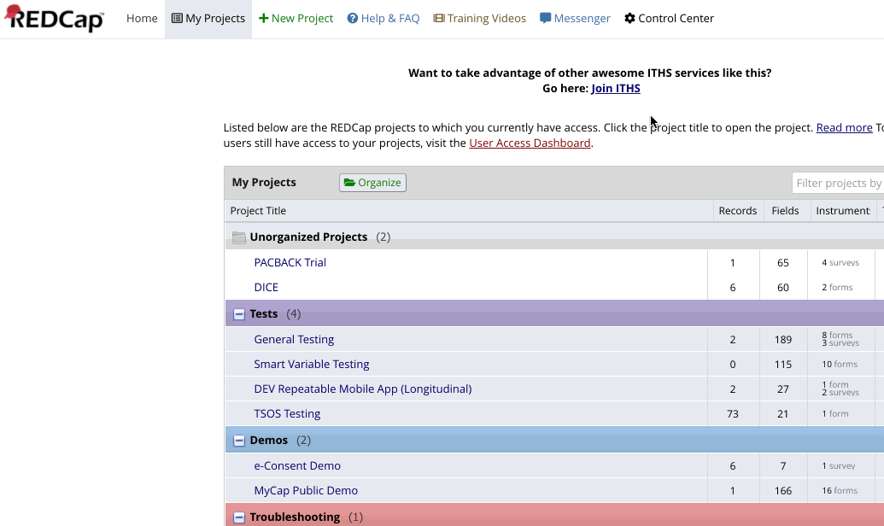The width and height of the screenshot is (884, 526).
Task: Click the Instrument column header
Action: [843, 210]
